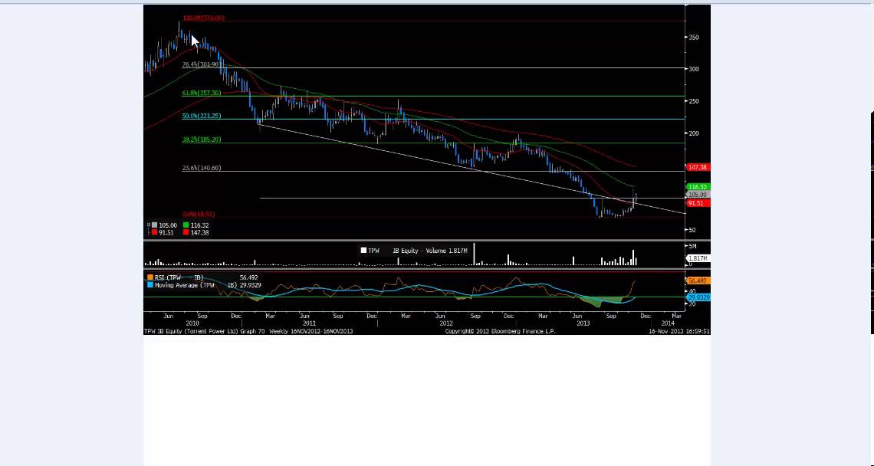Click the 76.4%(301.90) Fibonacci level label
The width and height of the screenshot is (874, 466).
(x=201, y=64)
